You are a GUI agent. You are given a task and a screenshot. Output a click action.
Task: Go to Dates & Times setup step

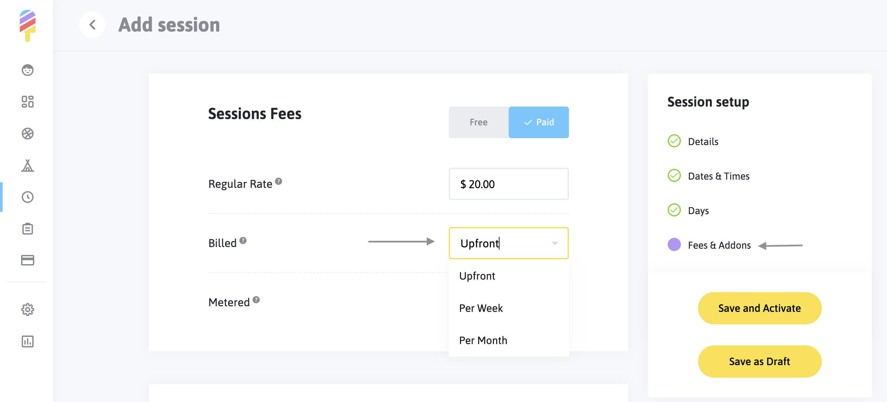point(718,176)
